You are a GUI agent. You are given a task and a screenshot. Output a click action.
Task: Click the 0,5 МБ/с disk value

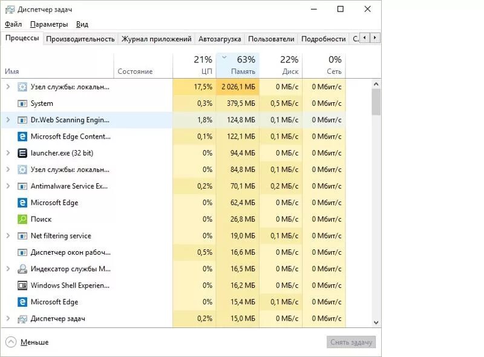[x=284, y=103]
